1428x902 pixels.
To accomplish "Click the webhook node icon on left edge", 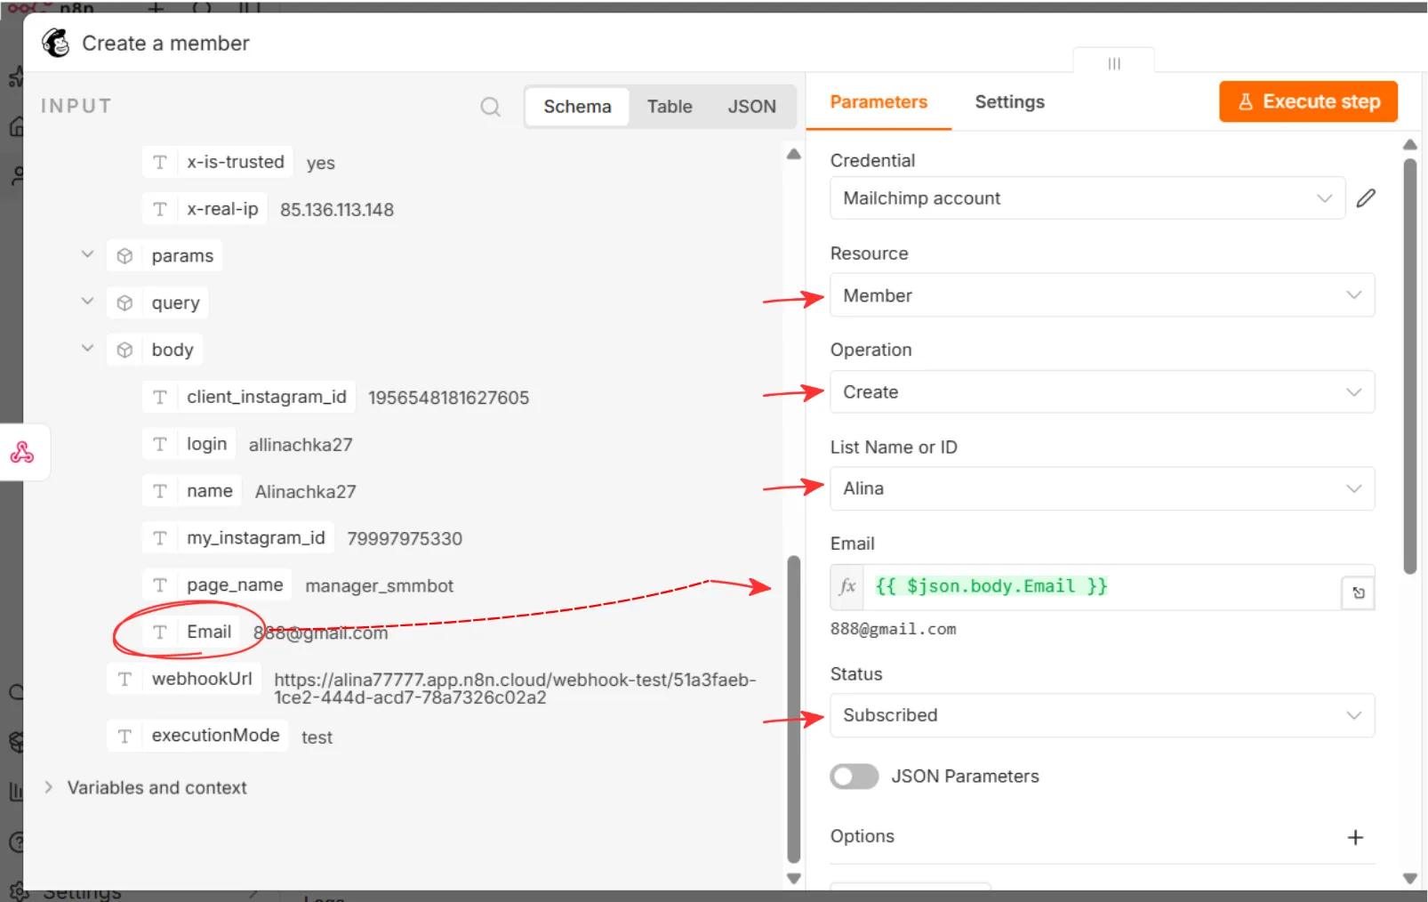I will [22, 452].
